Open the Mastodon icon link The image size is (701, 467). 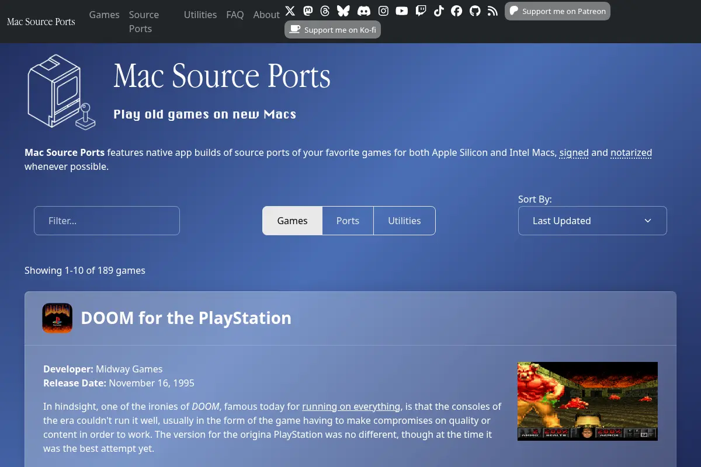point(308,11)
